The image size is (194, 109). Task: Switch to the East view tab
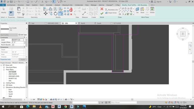(x=33, y=23)
